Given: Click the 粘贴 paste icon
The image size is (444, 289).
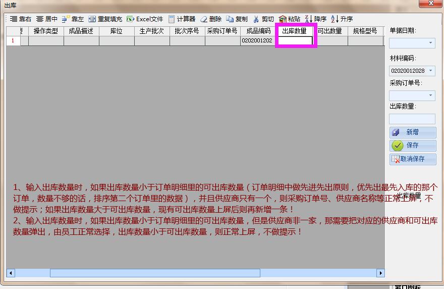Looking at the screenshot, I should click(283, 19).
